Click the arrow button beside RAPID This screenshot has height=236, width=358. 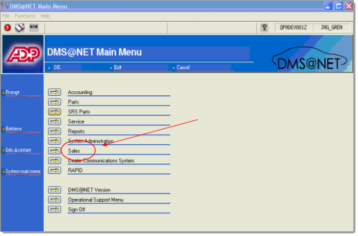tap(55, 170)
